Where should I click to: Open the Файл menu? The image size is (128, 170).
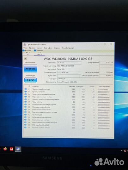[26, 48]
